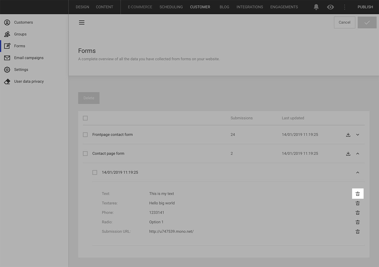
Task: Select the 14/01/2019 submission checkbox
Action: click(94, 172)
